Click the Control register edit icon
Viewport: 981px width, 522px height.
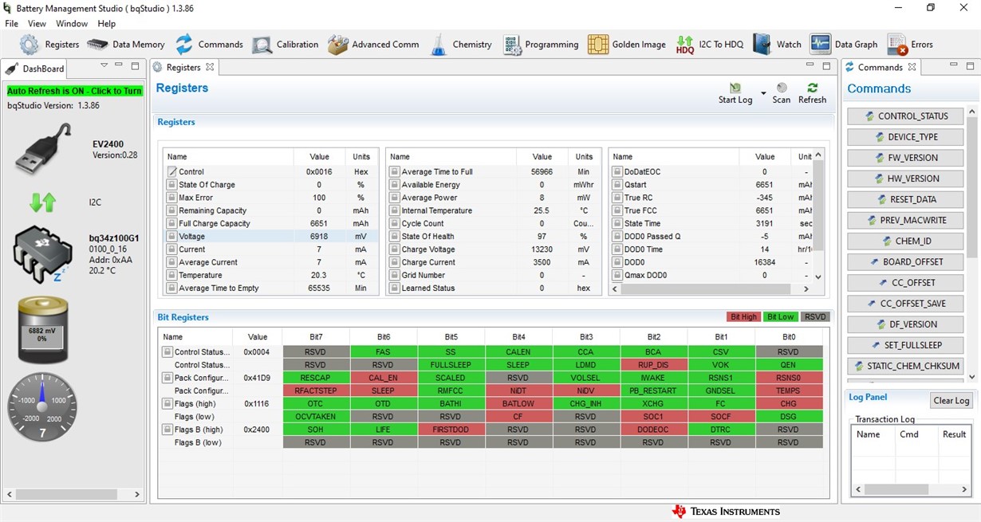point(171,171)
